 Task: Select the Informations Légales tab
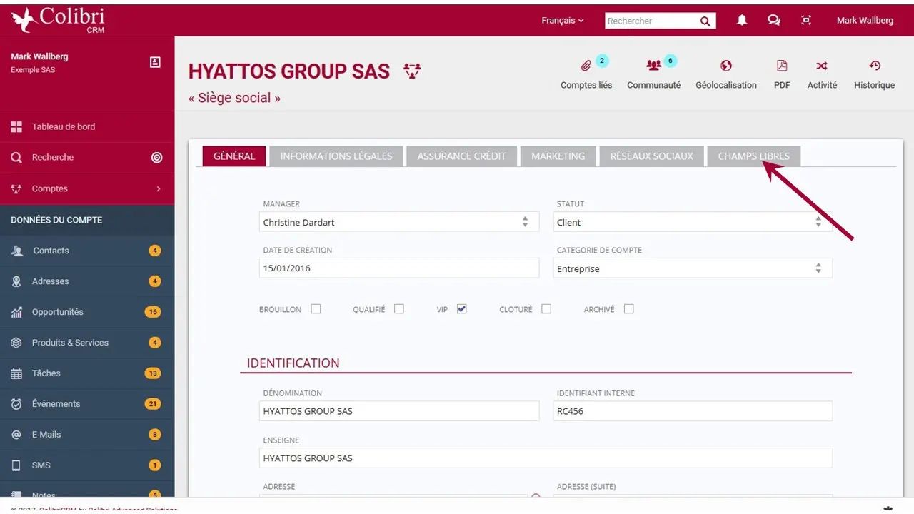(336, 156)
